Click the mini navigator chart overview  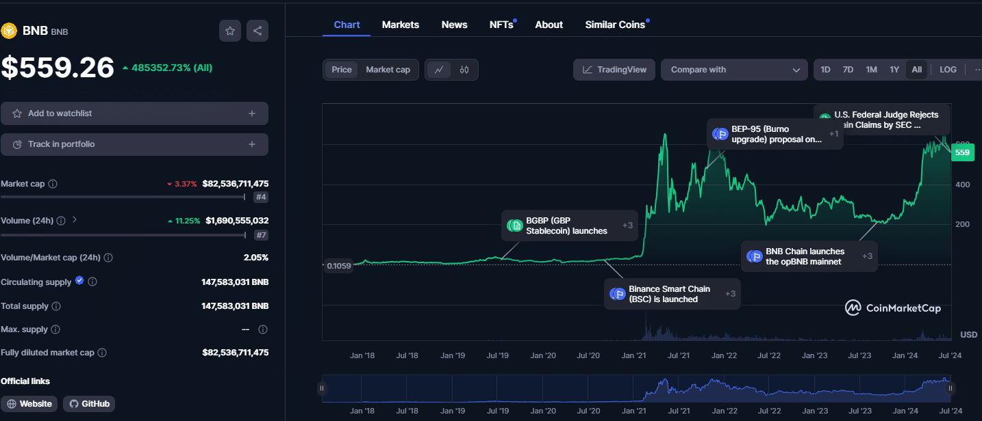tap(636, 388)
